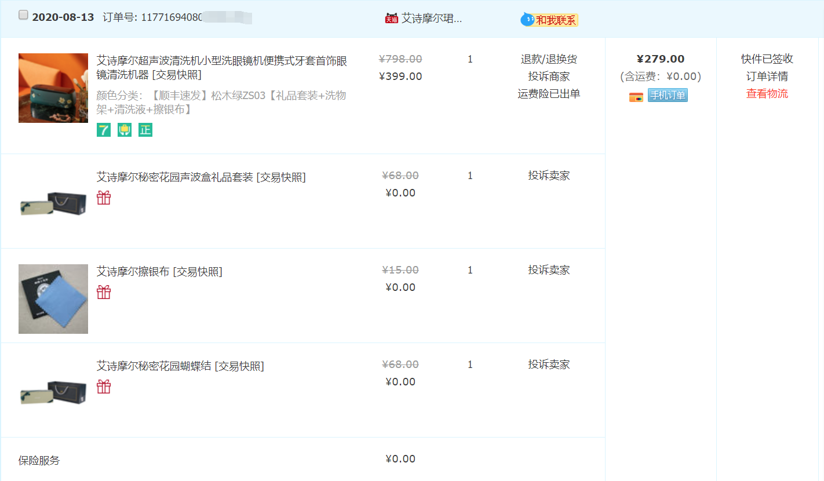Click the gift icon under 声波盒礼品套装
Viewport: 824px width, 481px height.
click(x=104, y=198)
